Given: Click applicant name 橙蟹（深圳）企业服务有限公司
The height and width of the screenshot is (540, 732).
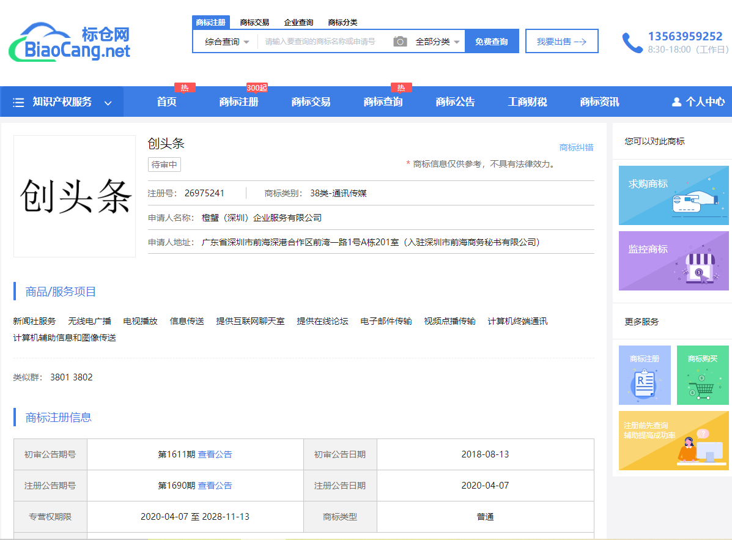Looking at the screenshot, I should (262, 218).
